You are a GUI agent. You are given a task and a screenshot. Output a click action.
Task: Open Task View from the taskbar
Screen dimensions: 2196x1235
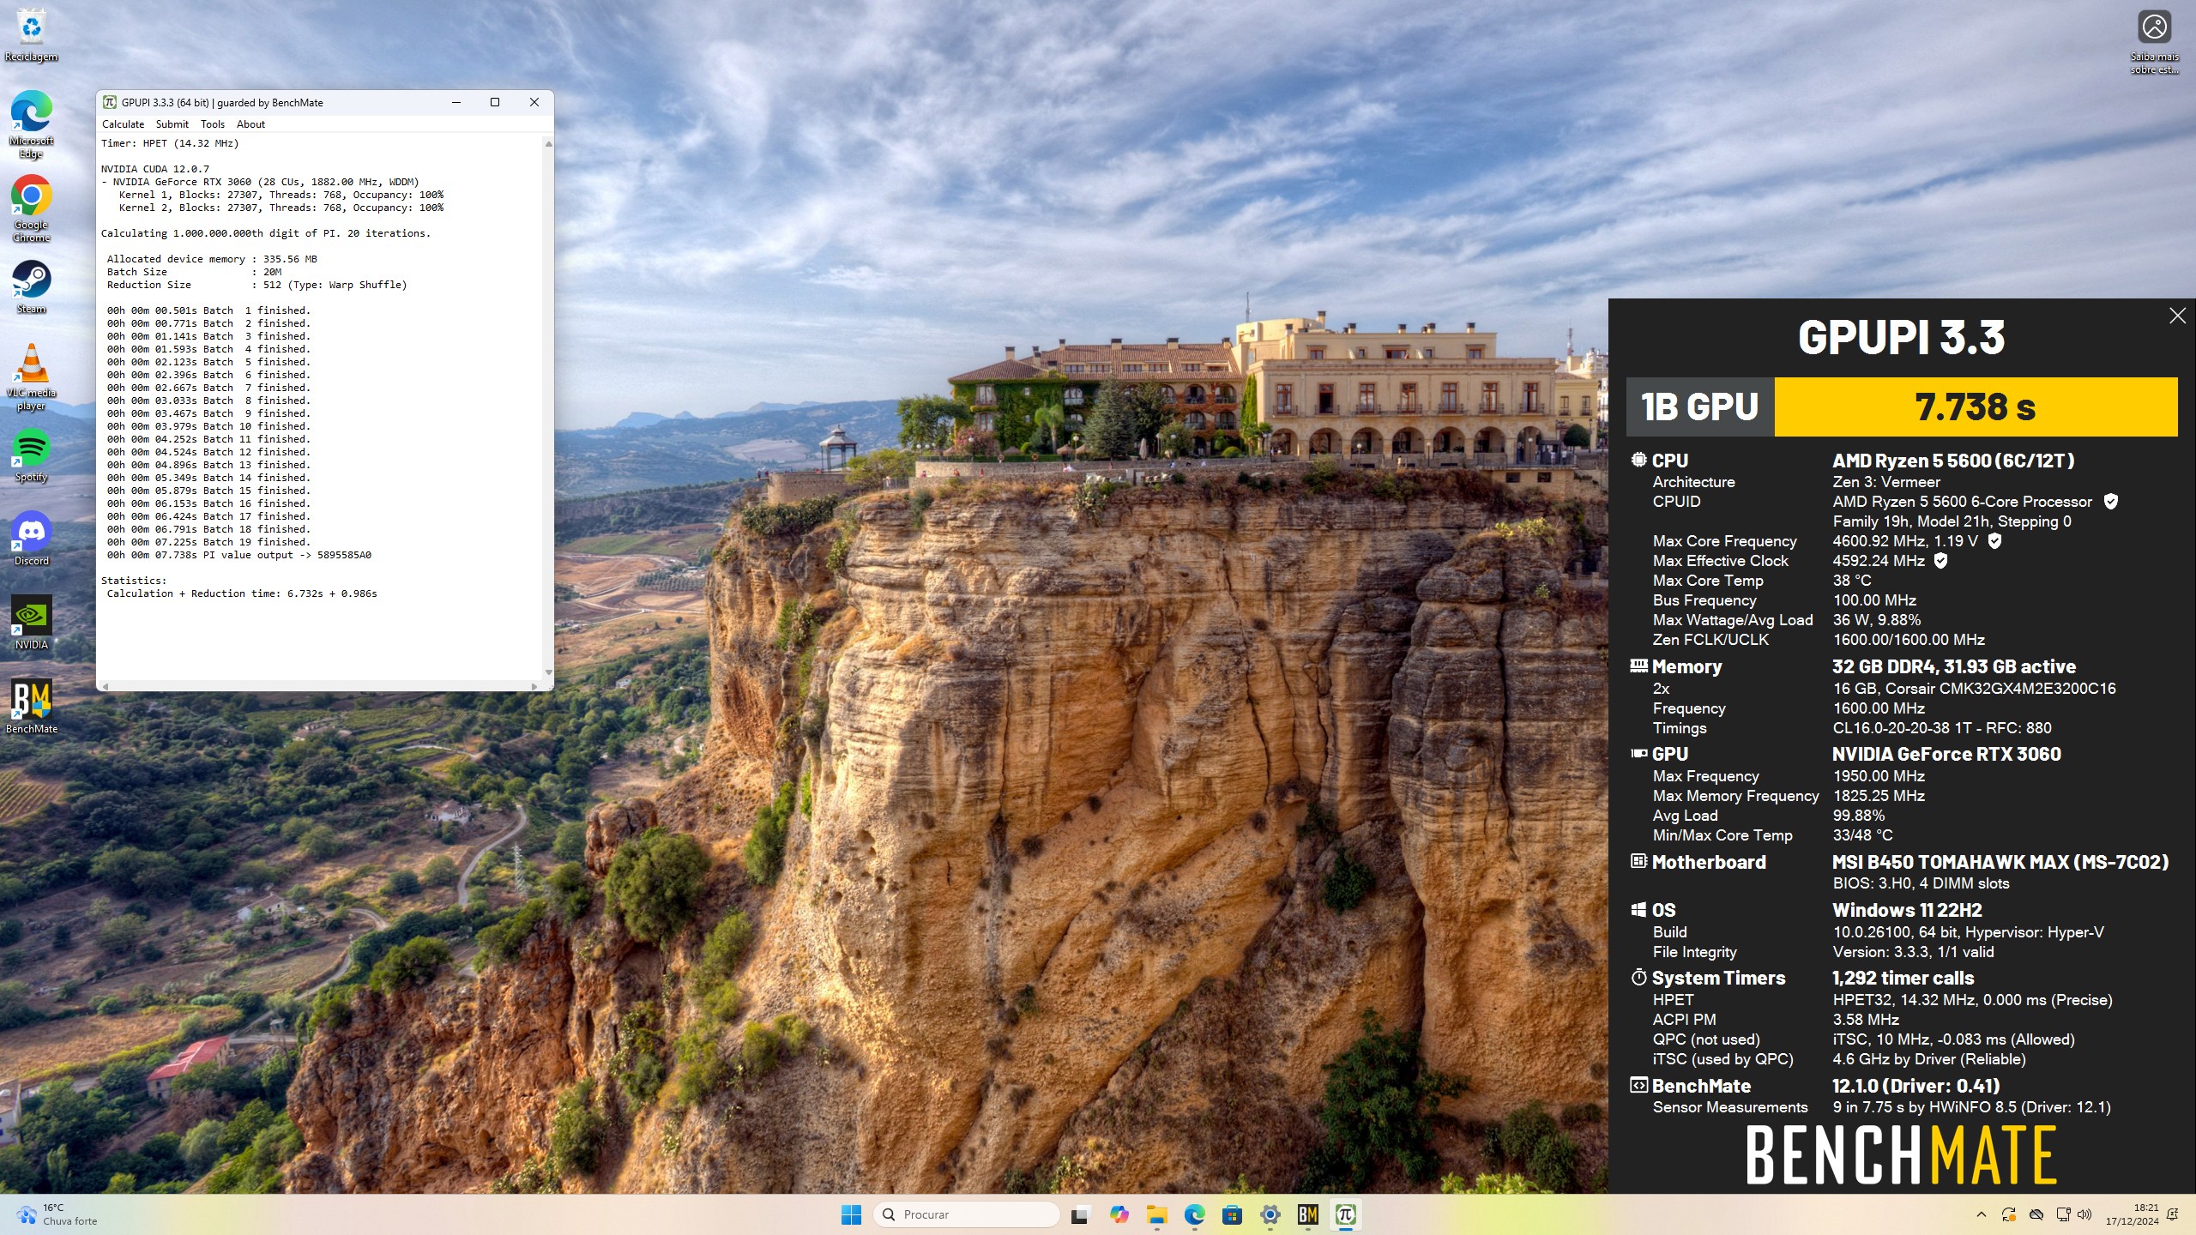[1079, 1214]
